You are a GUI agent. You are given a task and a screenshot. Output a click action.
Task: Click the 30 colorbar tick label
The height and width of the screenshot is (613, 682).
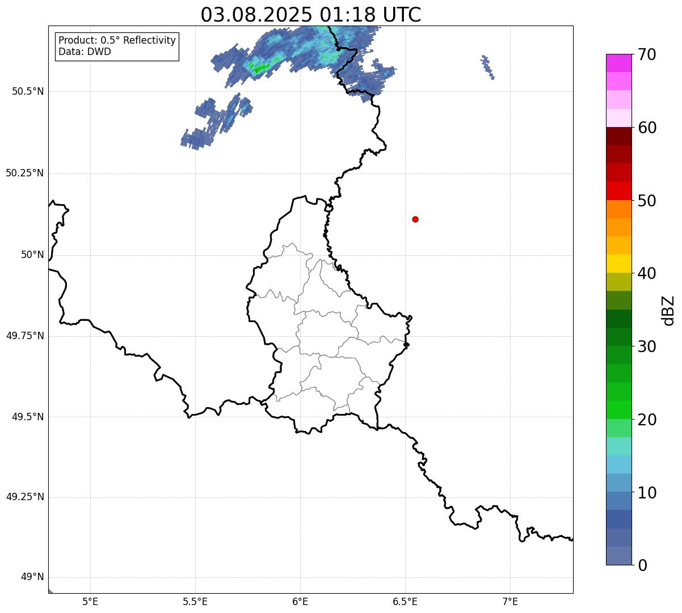tap(647, 346)
